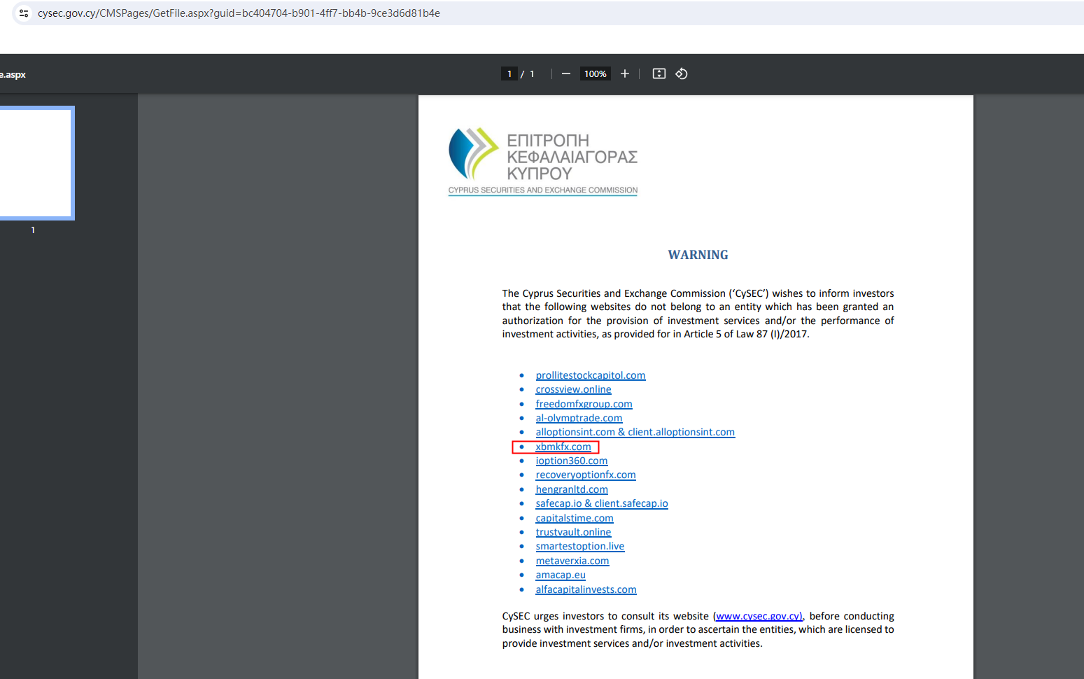Click the WARNING heading text

click(x=698, y=255)
